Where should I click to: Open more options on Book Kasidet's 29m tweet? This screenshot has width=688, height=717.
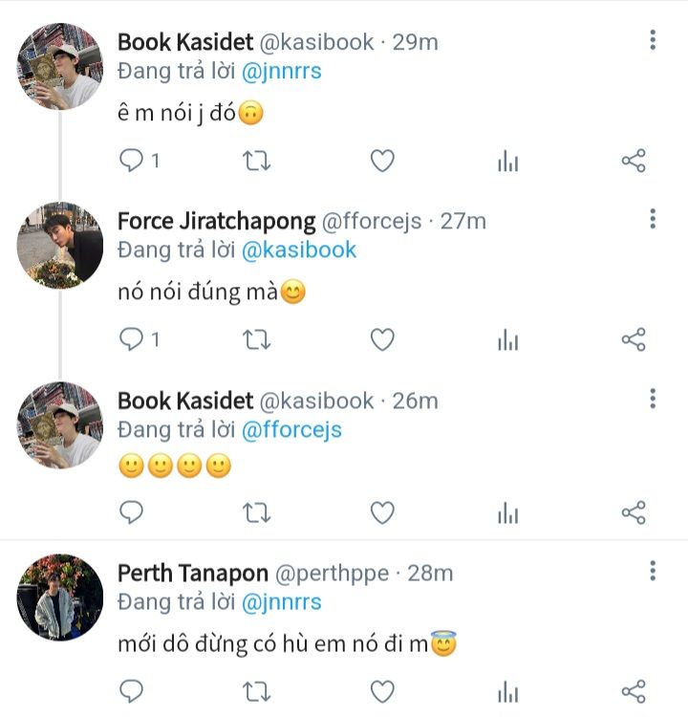coord(653,40)
